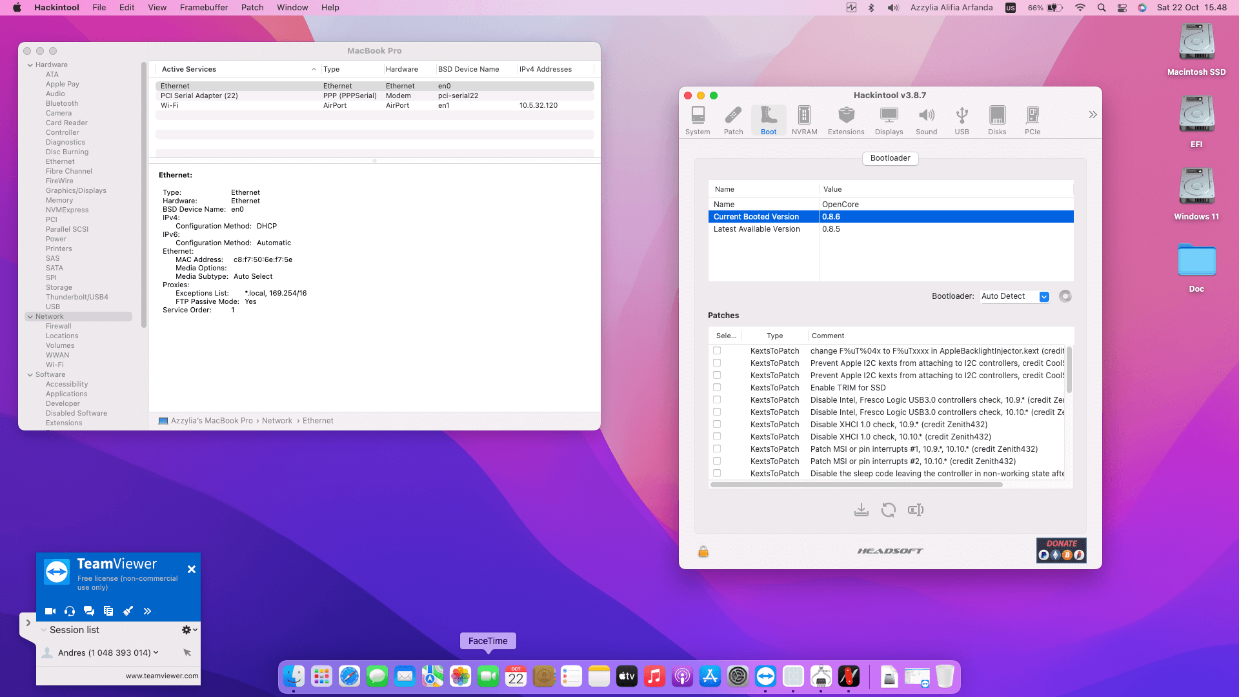Click the TeamViewer headset audio icon
The image size is (1239, 697).
(70, 611)
